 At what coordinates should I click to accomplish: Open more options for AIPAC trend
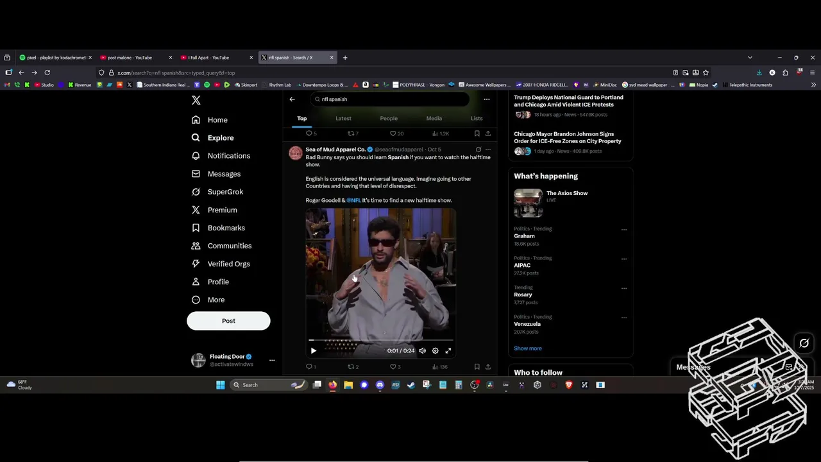pos(624,259)
